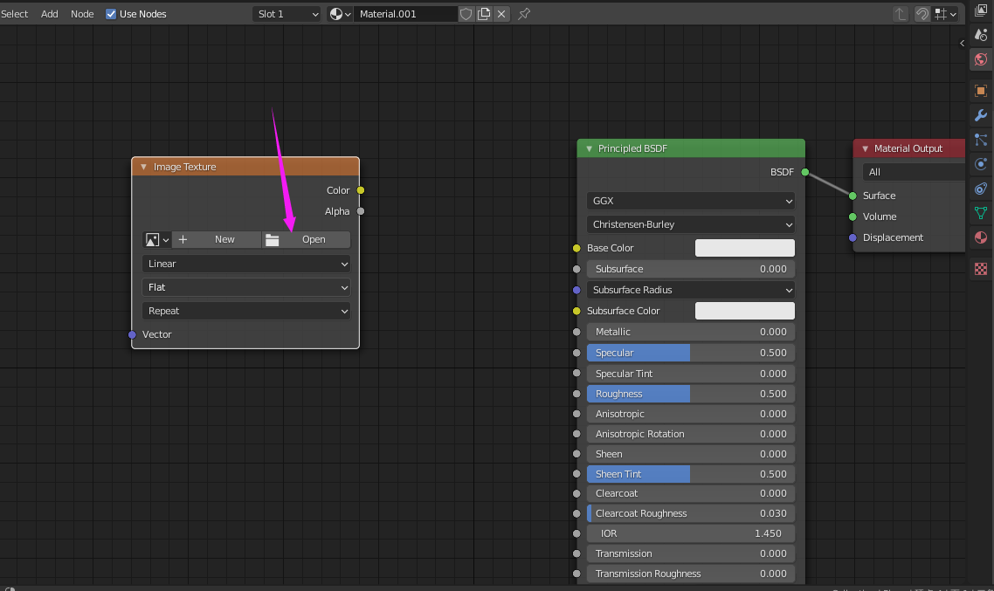The image size is (994, 591).
Task: Open the Object Constraints tab icon
Action: click(x=981, y=189)
